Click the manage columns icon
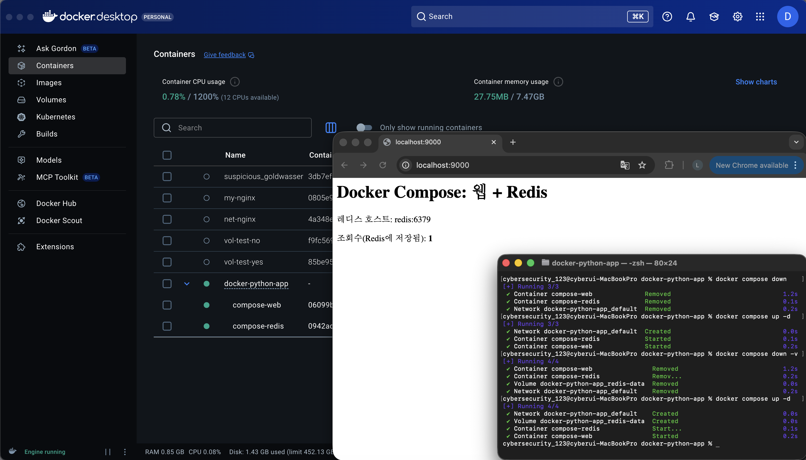Screen dimensions: 806x460 331,128
